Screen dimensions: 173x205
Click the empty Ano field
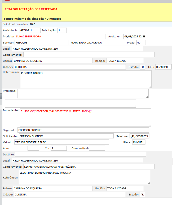coord(33,148)
